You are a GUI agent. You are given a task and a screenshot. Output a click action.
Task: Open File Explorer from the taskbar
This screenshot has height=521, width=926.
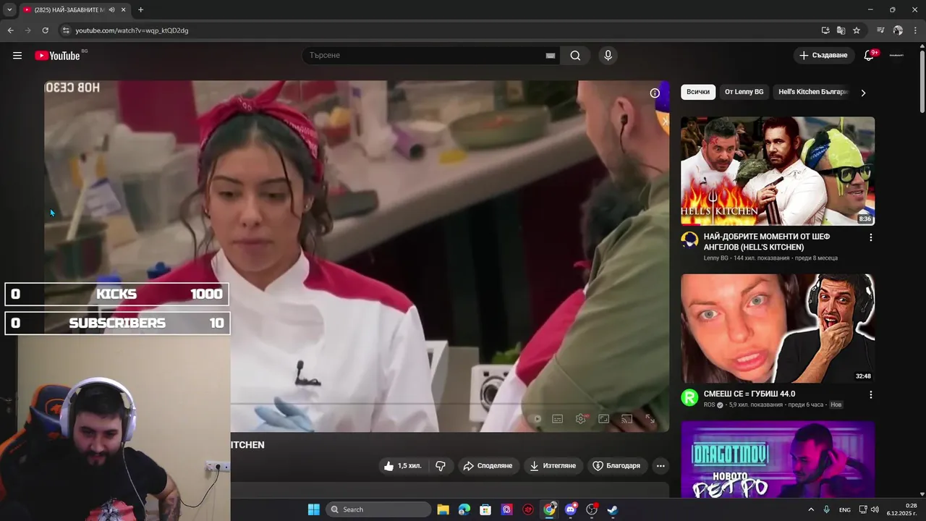click(443, 509)
